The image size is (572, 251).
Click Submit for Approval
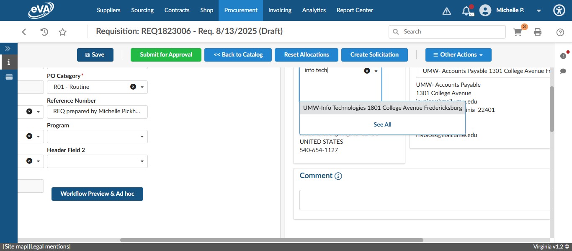click(166, 54)
